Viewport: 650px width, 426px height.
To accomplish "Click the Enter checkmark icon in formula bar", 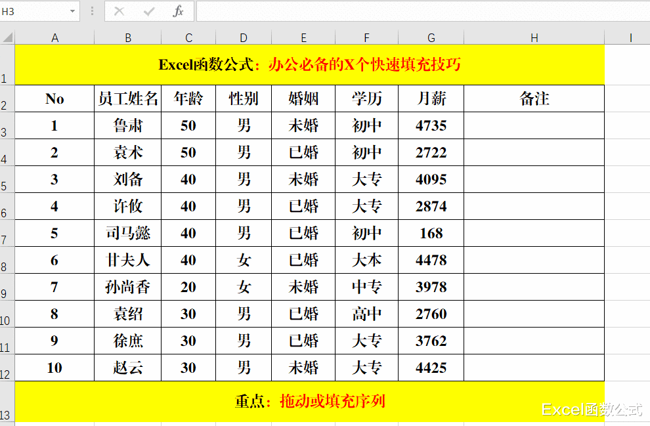I will tap(149, 11).
